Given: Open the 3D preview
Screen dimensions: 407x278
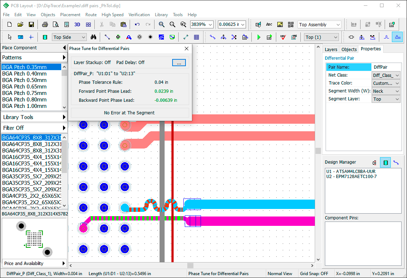Looking at the screenshot, I should click(x=77, y=24).
